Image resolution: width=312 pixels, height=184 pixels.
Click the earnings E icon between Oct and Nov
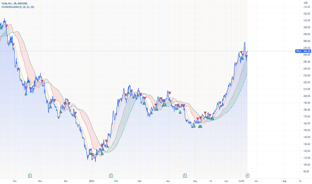coord(30,175)
